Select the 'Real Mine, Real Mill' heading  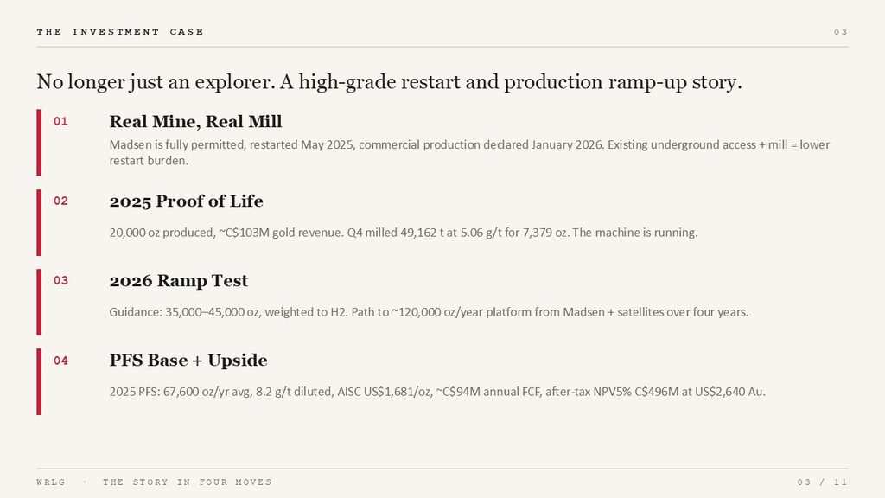[196, 121]
